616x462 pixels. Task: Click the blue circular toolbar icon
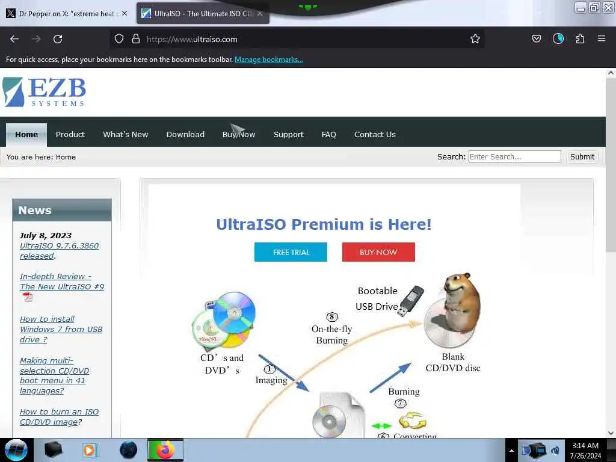[558, 38]
